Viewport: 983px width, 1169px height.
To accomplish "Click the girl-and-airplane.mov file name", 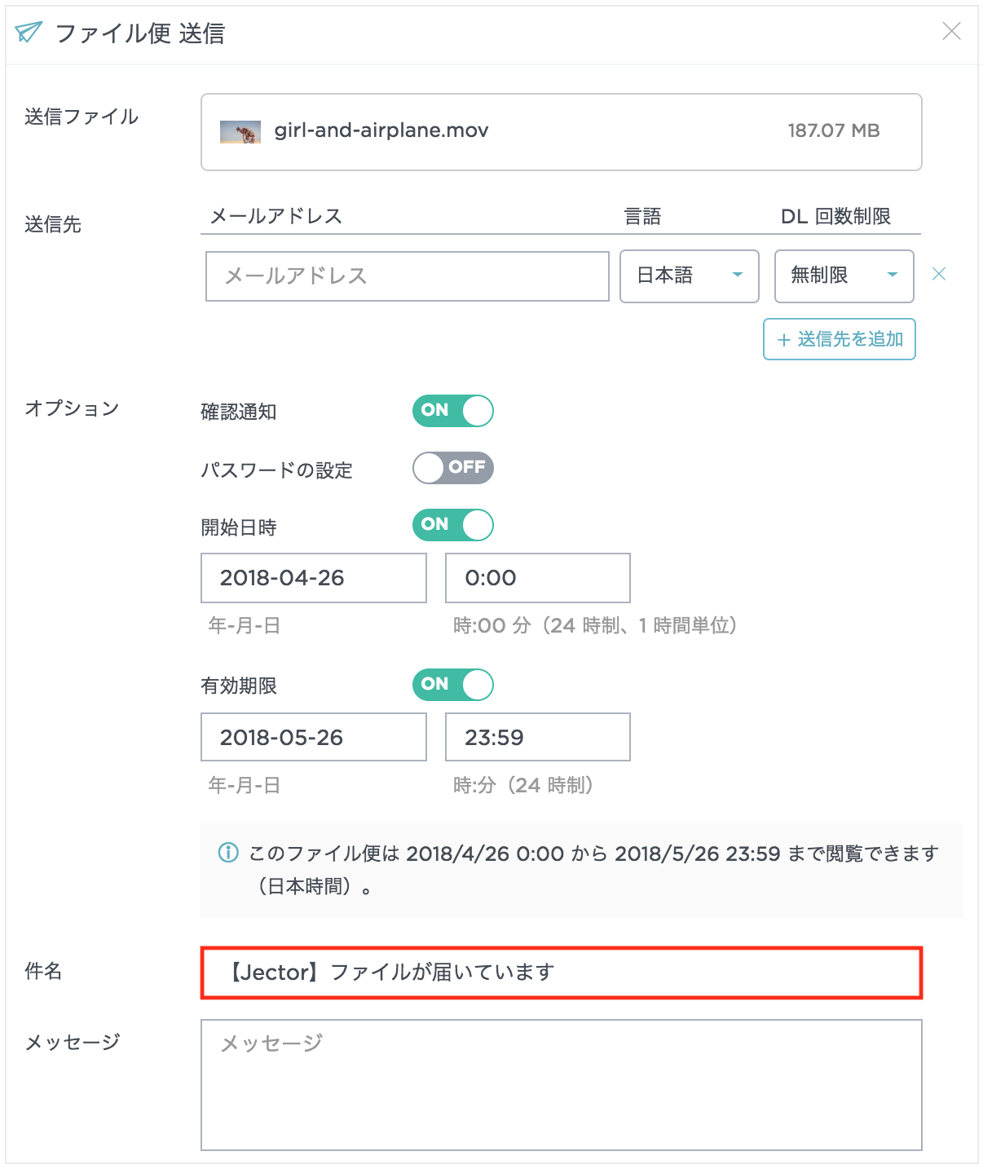I will (x=381, y=130).
